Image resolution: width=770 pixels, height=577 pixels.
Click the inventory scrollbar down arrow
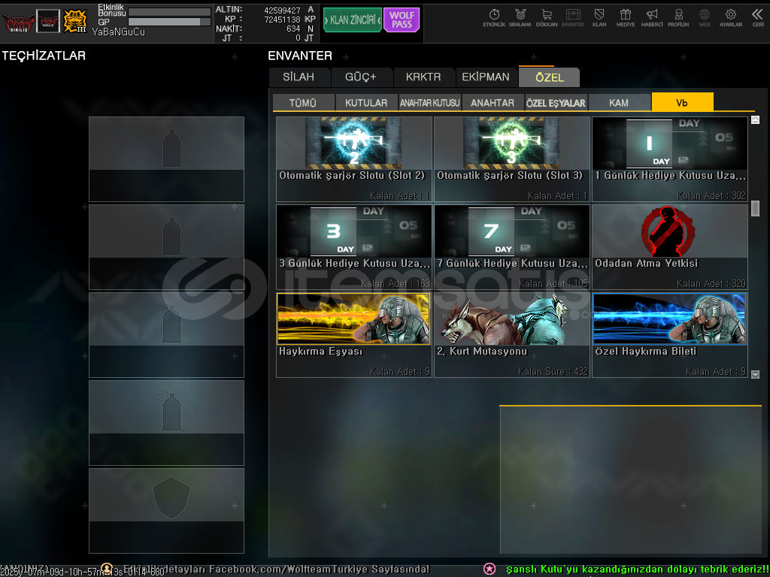coord(755,374)
